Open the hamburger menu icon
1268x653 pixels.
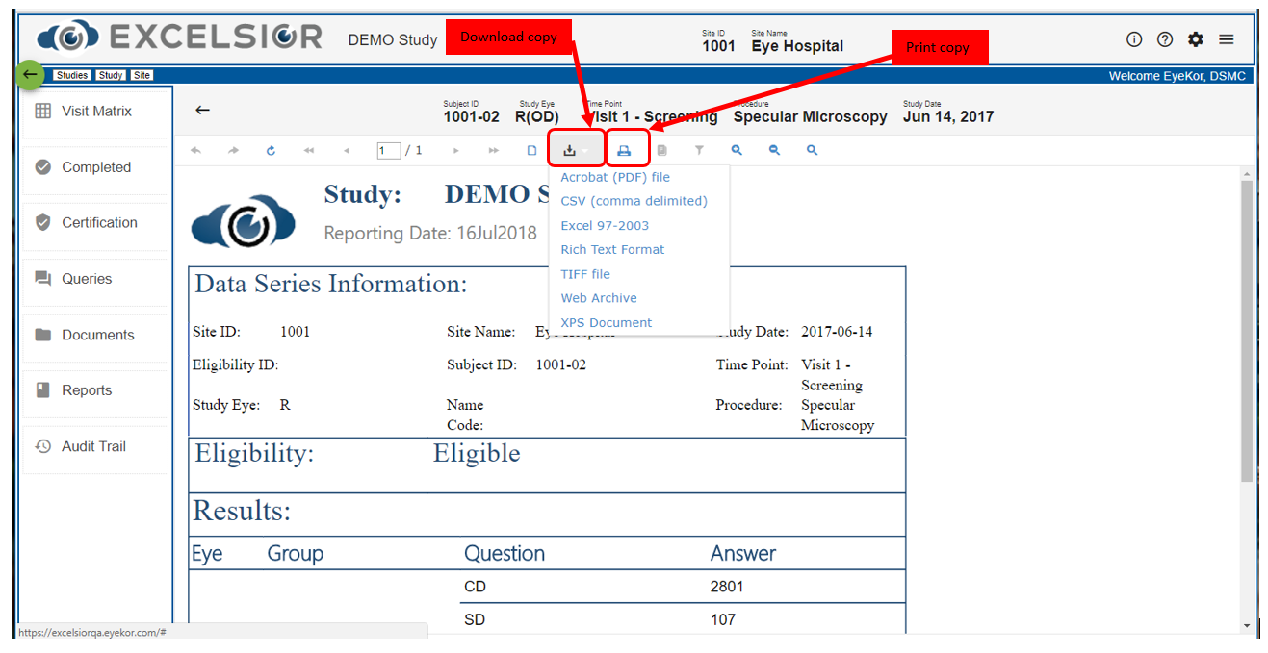click(1227, 39)
